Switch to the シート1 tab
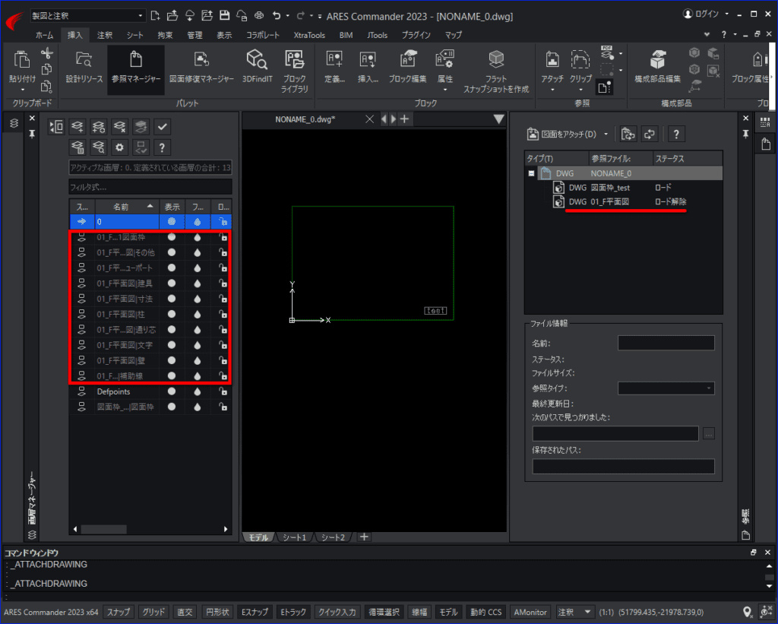Image resolution: width=778 pixels, height=624 pixels. click(x=294, y=537)
